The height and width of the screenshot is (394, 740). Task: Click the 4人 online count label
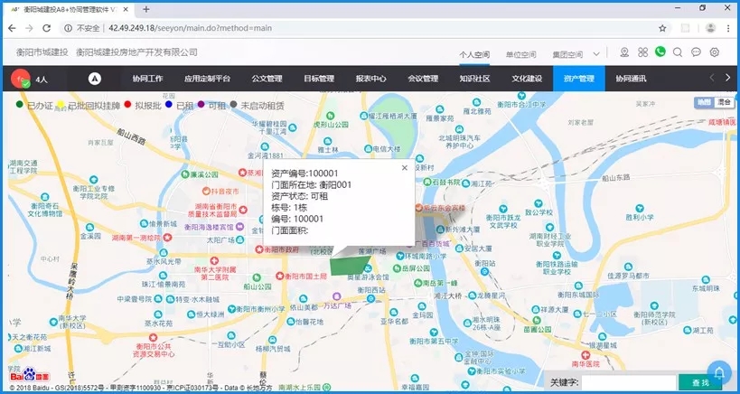42,80
